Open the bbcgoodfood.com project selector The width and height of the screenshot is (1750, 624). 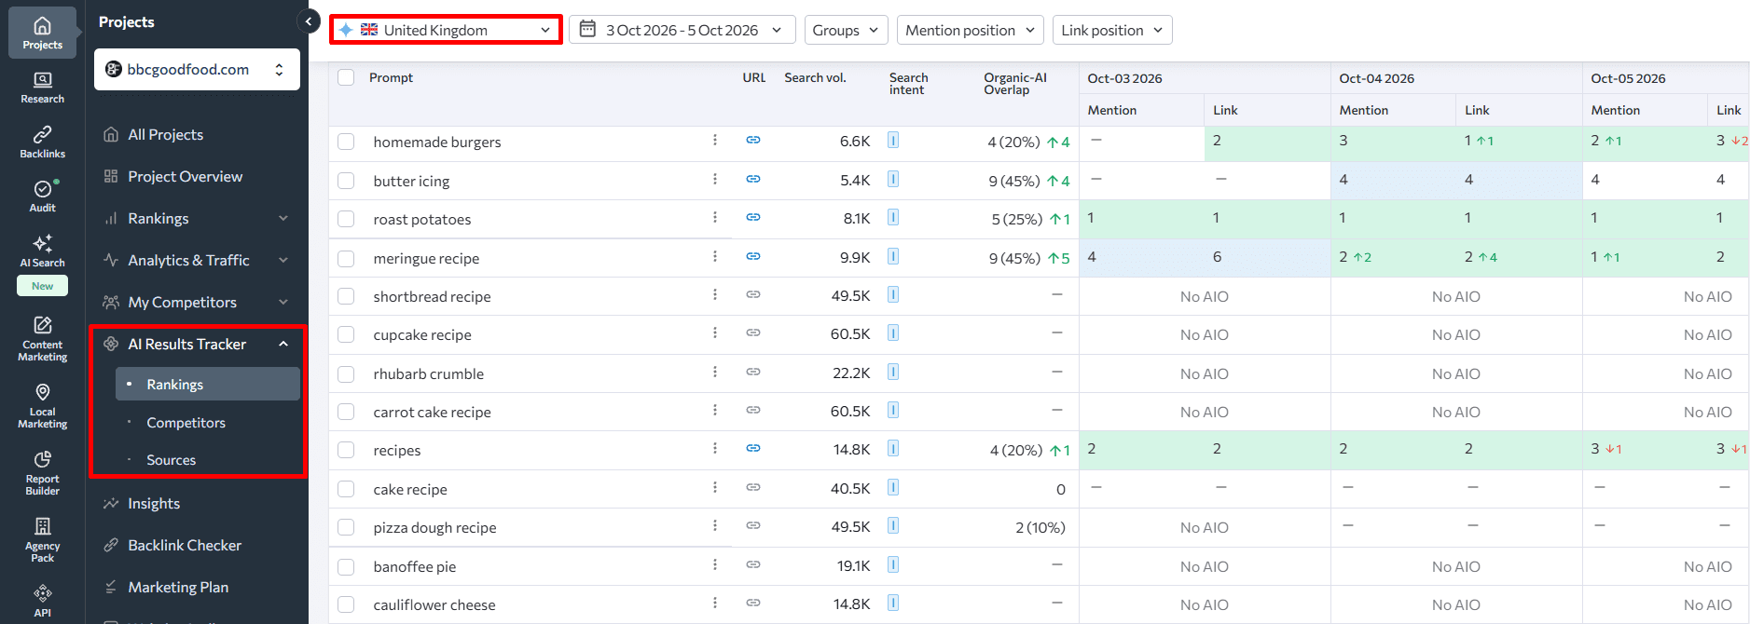tap(197, 69)
